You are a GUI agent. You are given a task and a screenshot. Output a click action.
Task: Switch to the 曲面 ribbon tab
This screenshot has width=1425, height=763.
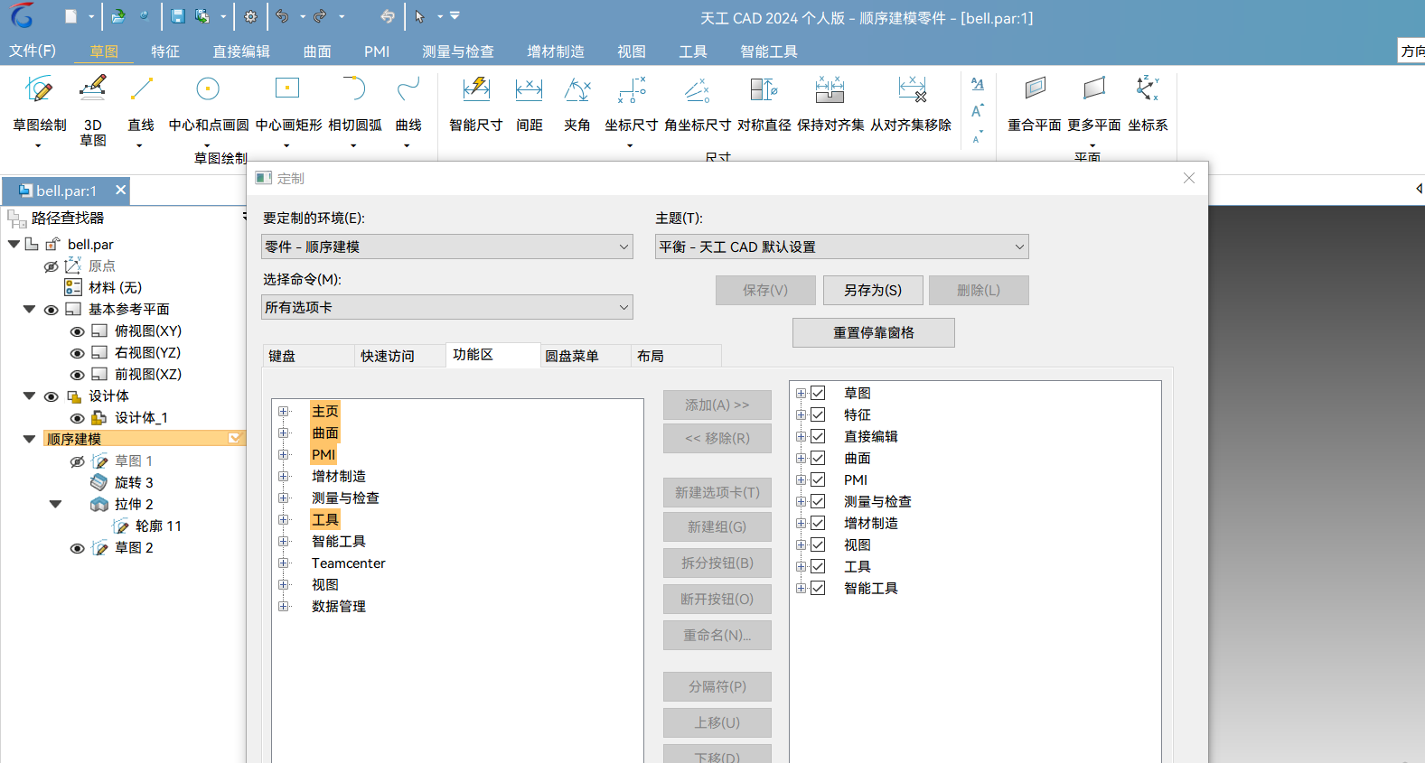point(317,51)
